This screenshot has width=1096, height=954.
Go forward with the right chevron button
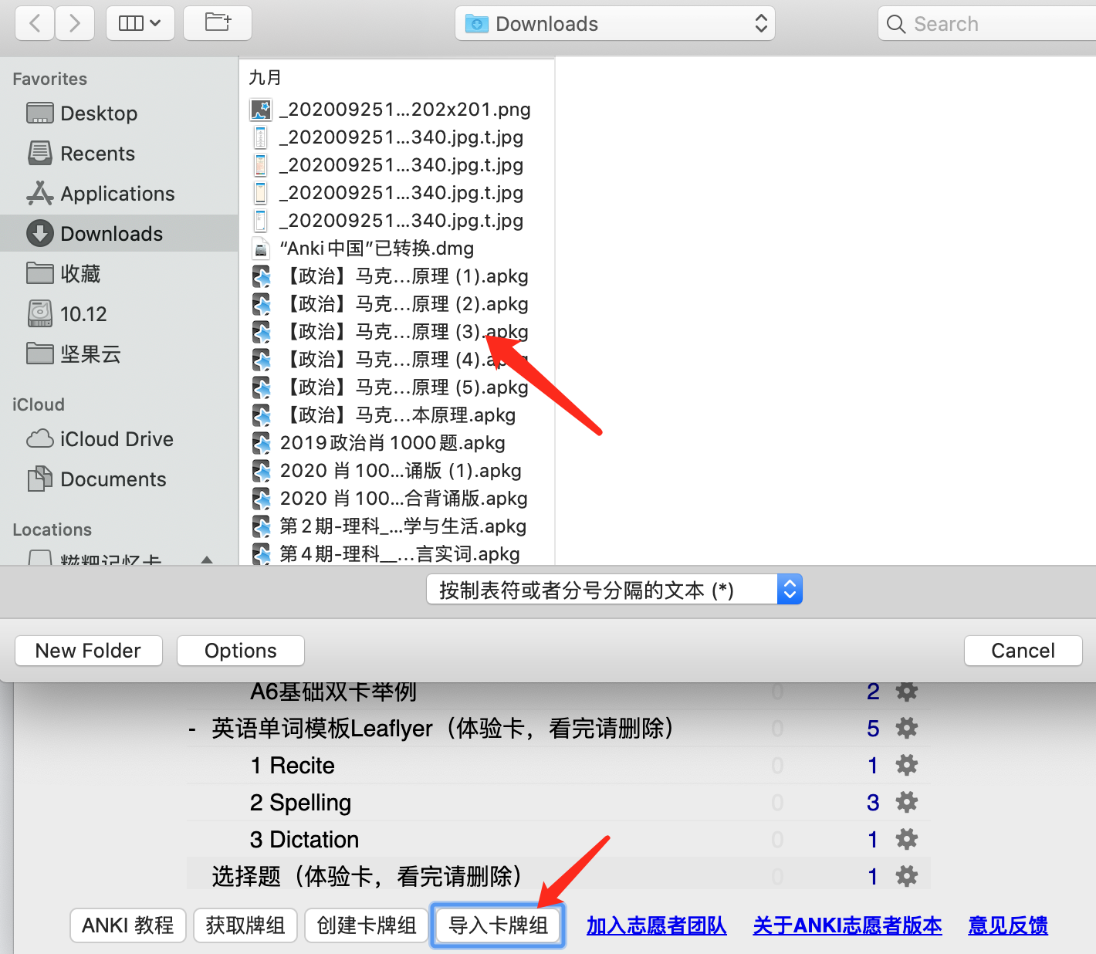coord(75,23)
